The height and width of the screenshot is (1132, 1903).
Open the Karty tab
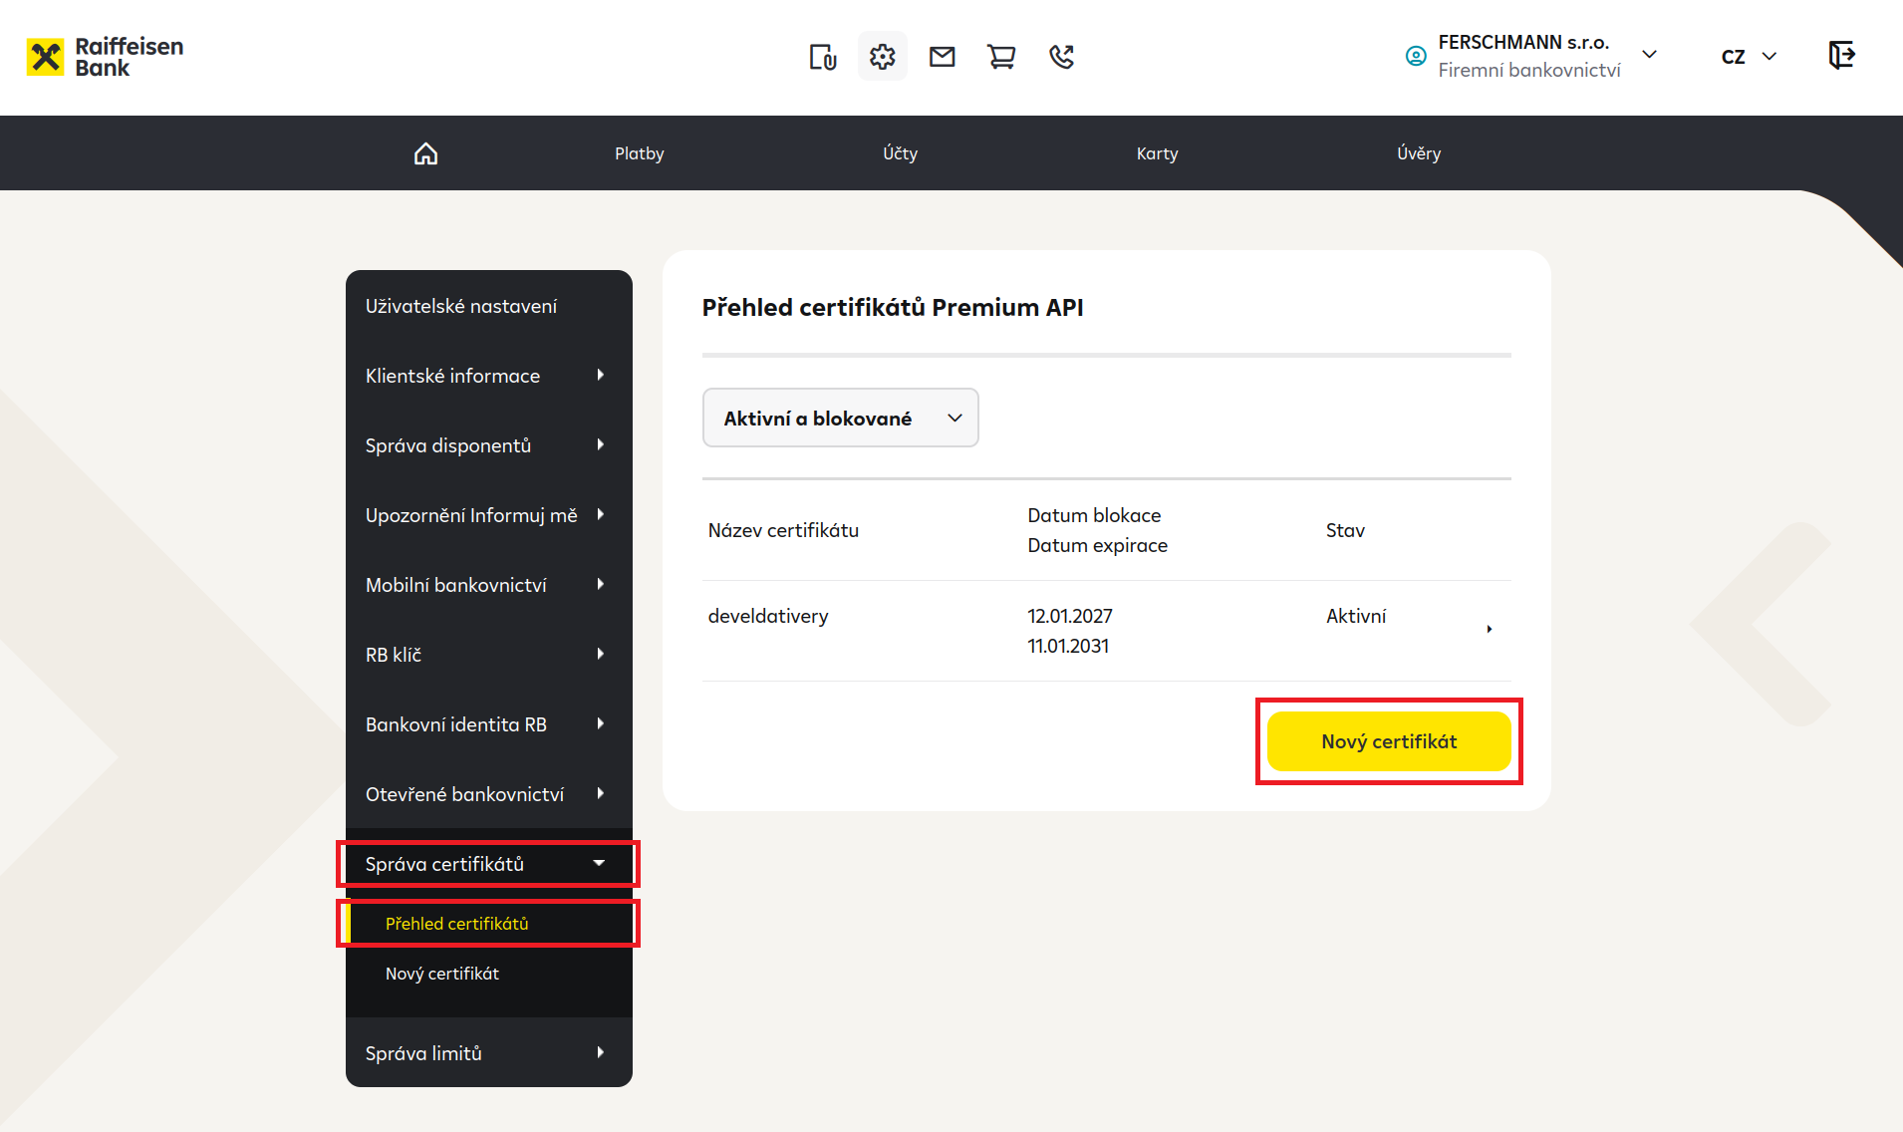pos(1157,153)
